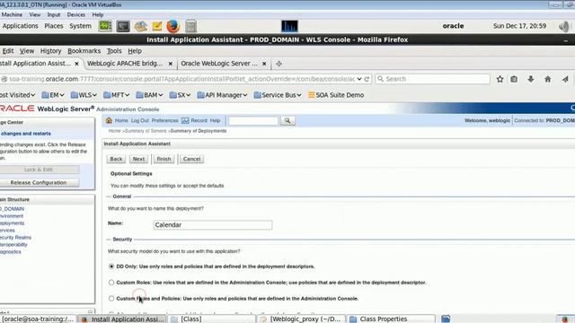Click the volume speaker icon in the panel
Screen dimensions: 575x323
564,26
